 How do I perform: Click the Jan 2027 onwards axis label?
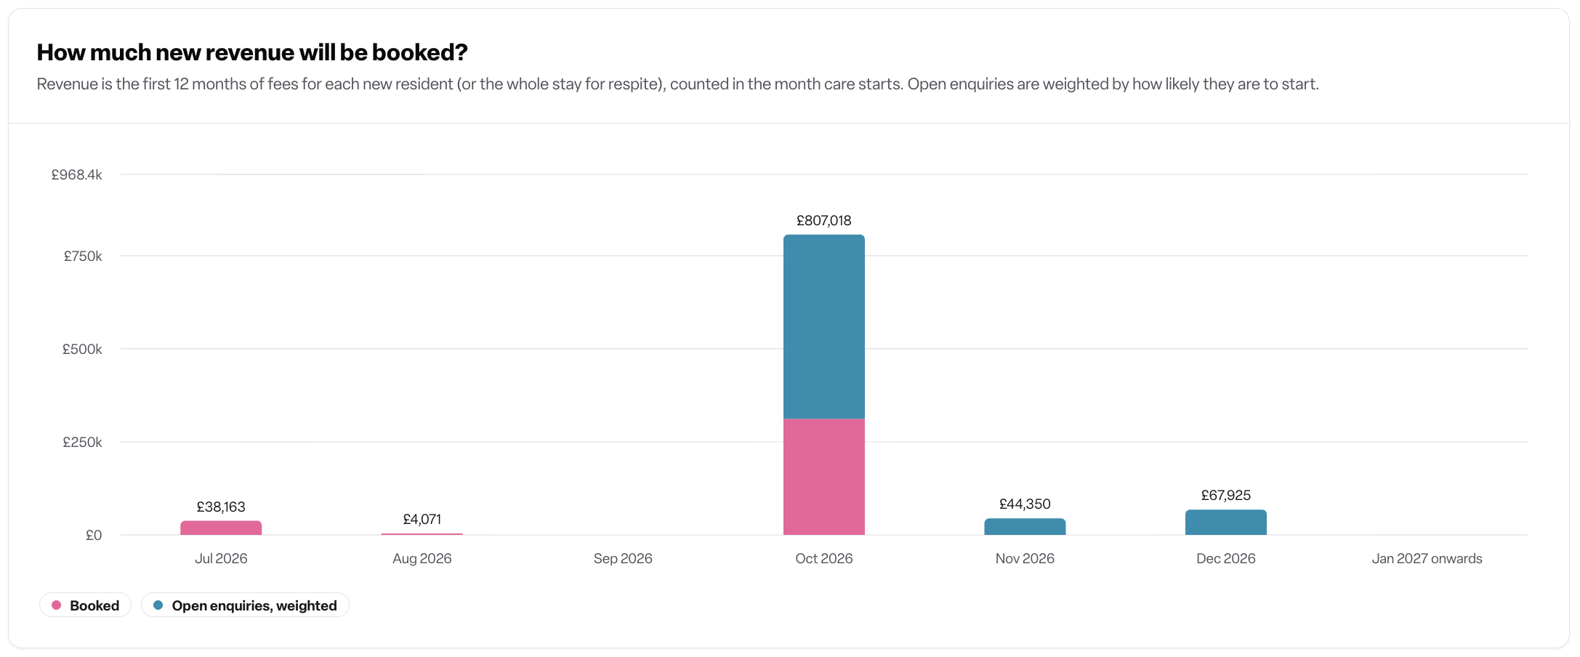(x=1427, y=558)
